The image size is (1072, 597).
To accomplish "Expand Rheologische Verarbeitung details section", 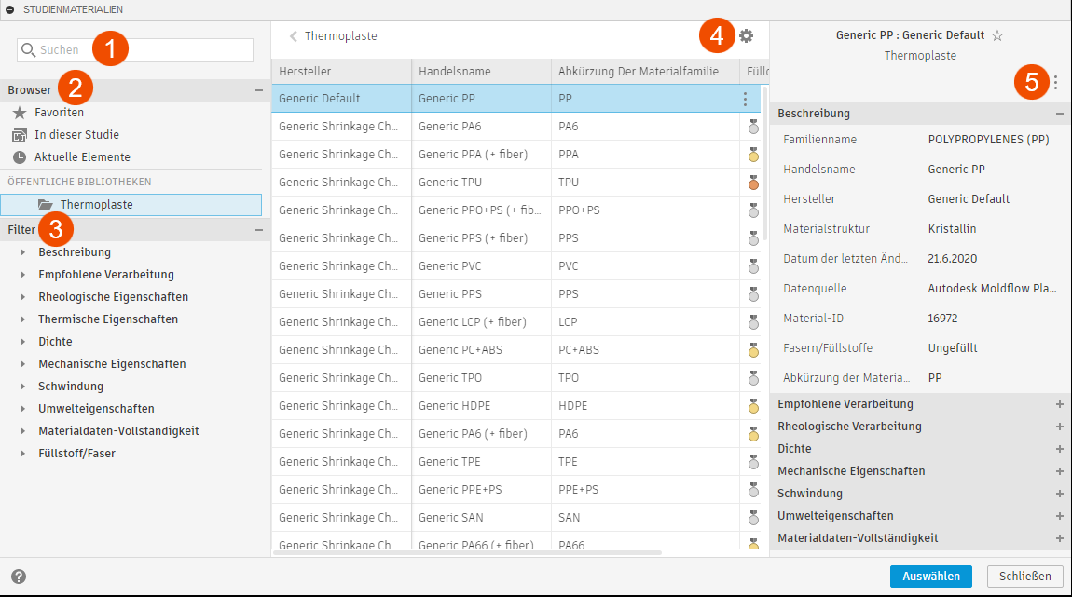I will coord(1060,427).
